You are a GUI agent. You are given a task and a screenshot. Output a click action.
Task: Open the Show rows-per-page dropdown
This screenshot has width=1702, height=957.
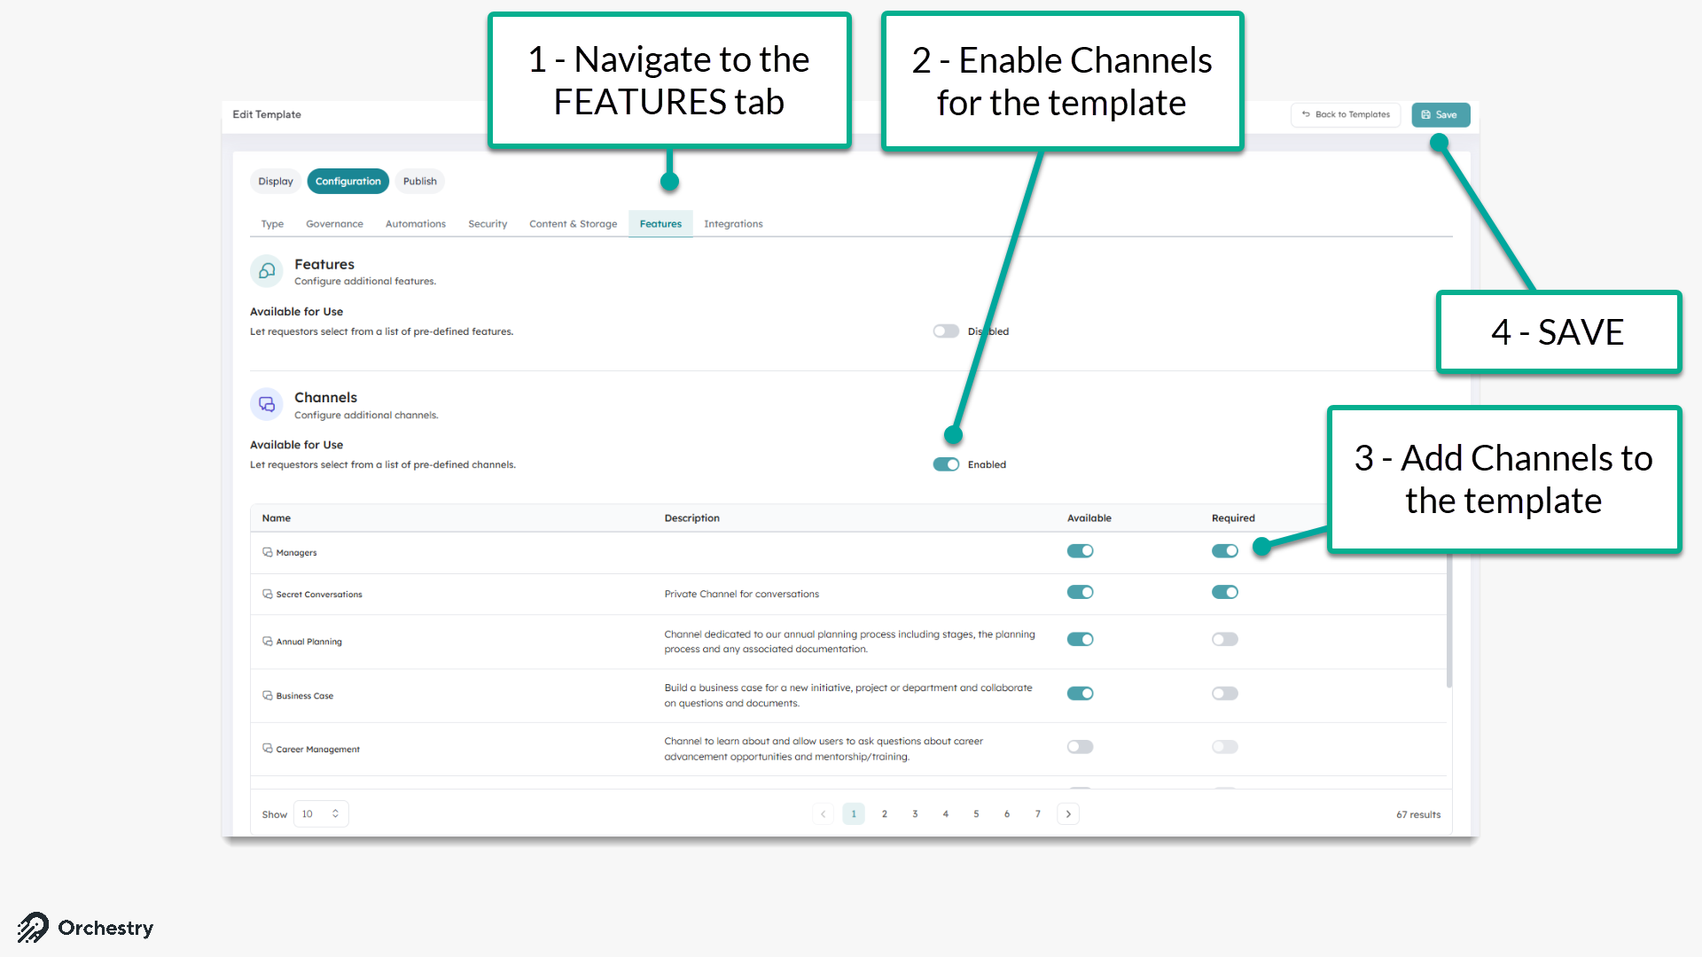[x=321, y=813]
